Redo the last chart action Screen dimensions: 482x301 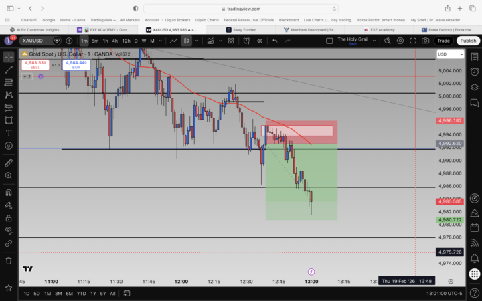point(288,41)
